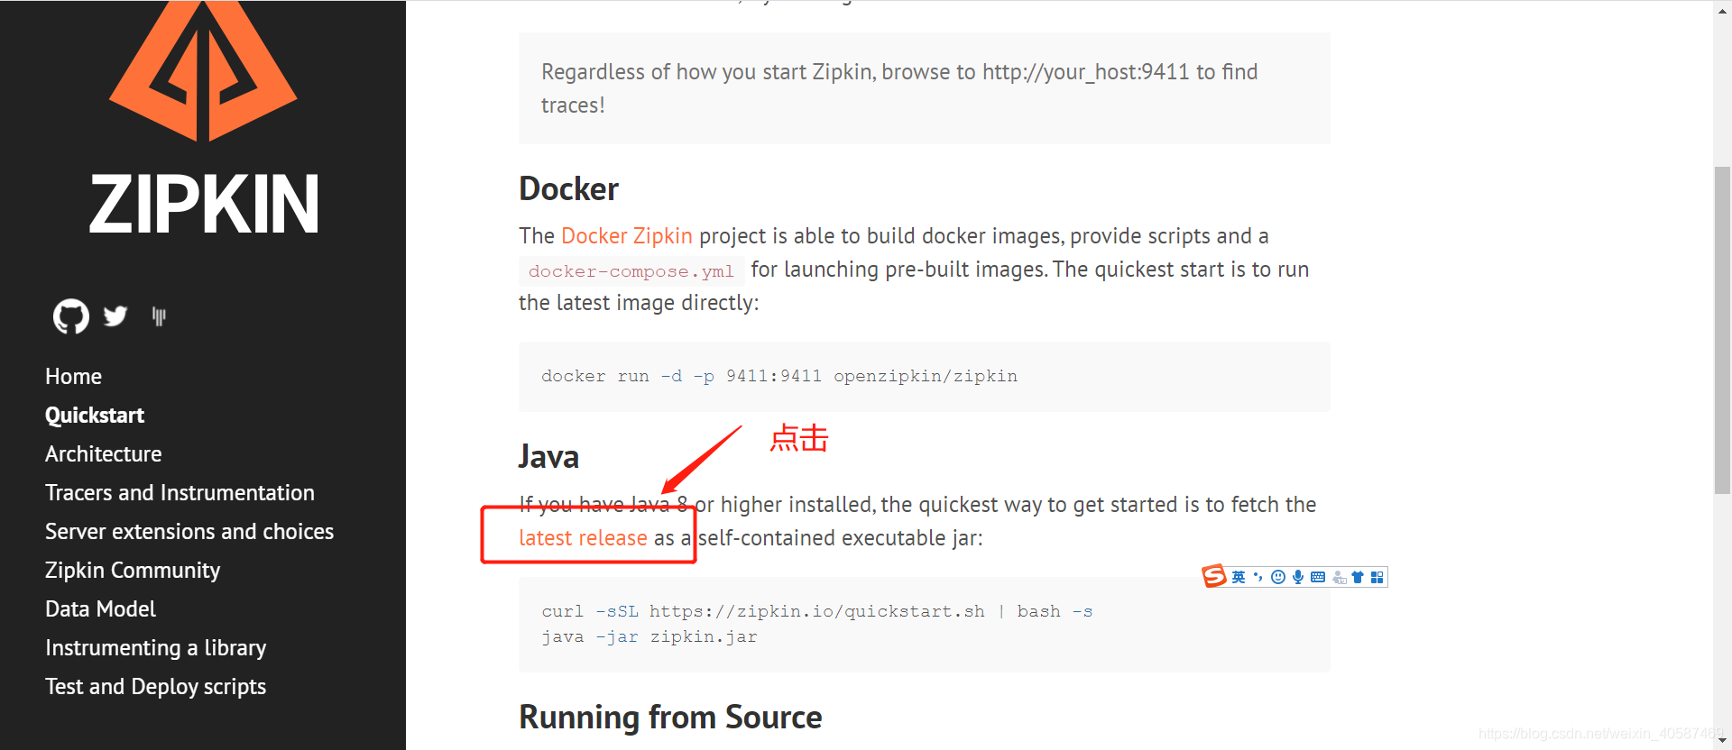
Task: Open the Sogou soft keyboard
Action: (x=1318, y=577)
